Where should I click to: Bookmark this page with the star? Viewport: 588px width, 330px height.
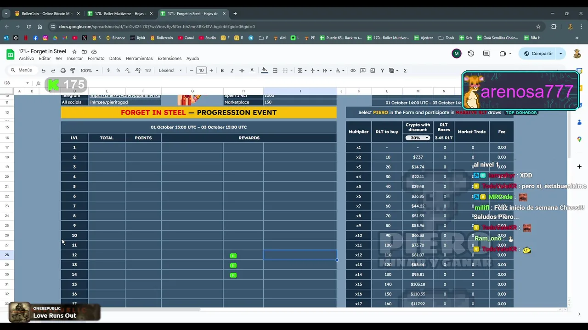[x=538, y=27]
